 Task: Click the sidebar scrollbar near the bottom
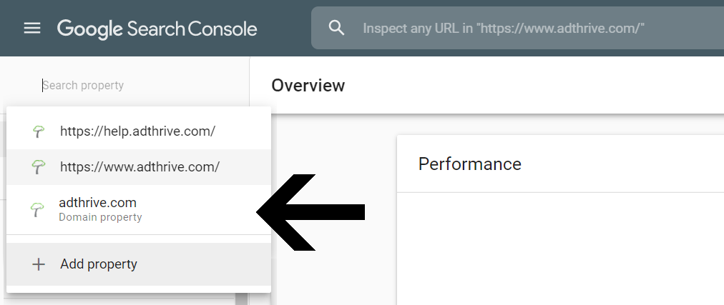tap(240, 299)
